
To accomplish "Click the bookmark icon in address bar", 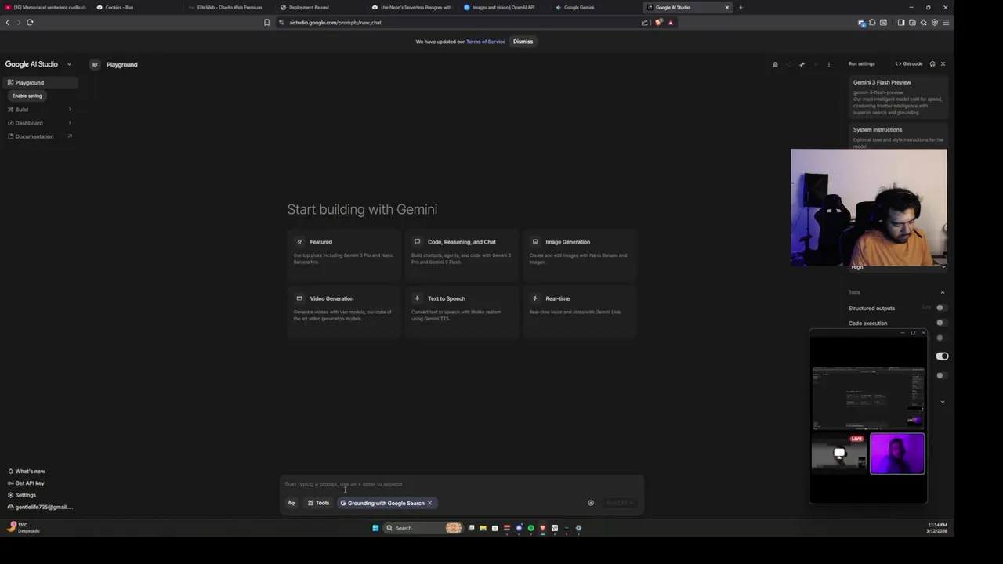I will pos(266,23).
